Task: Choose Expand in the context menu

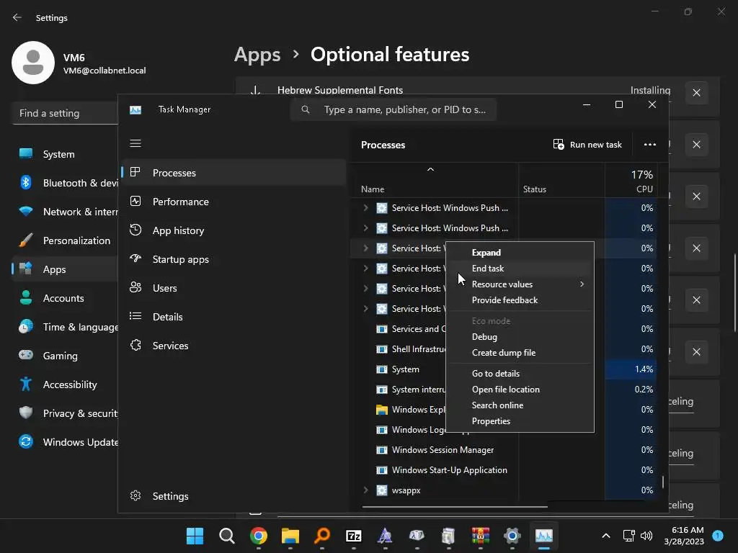Action: coord(520,253)
